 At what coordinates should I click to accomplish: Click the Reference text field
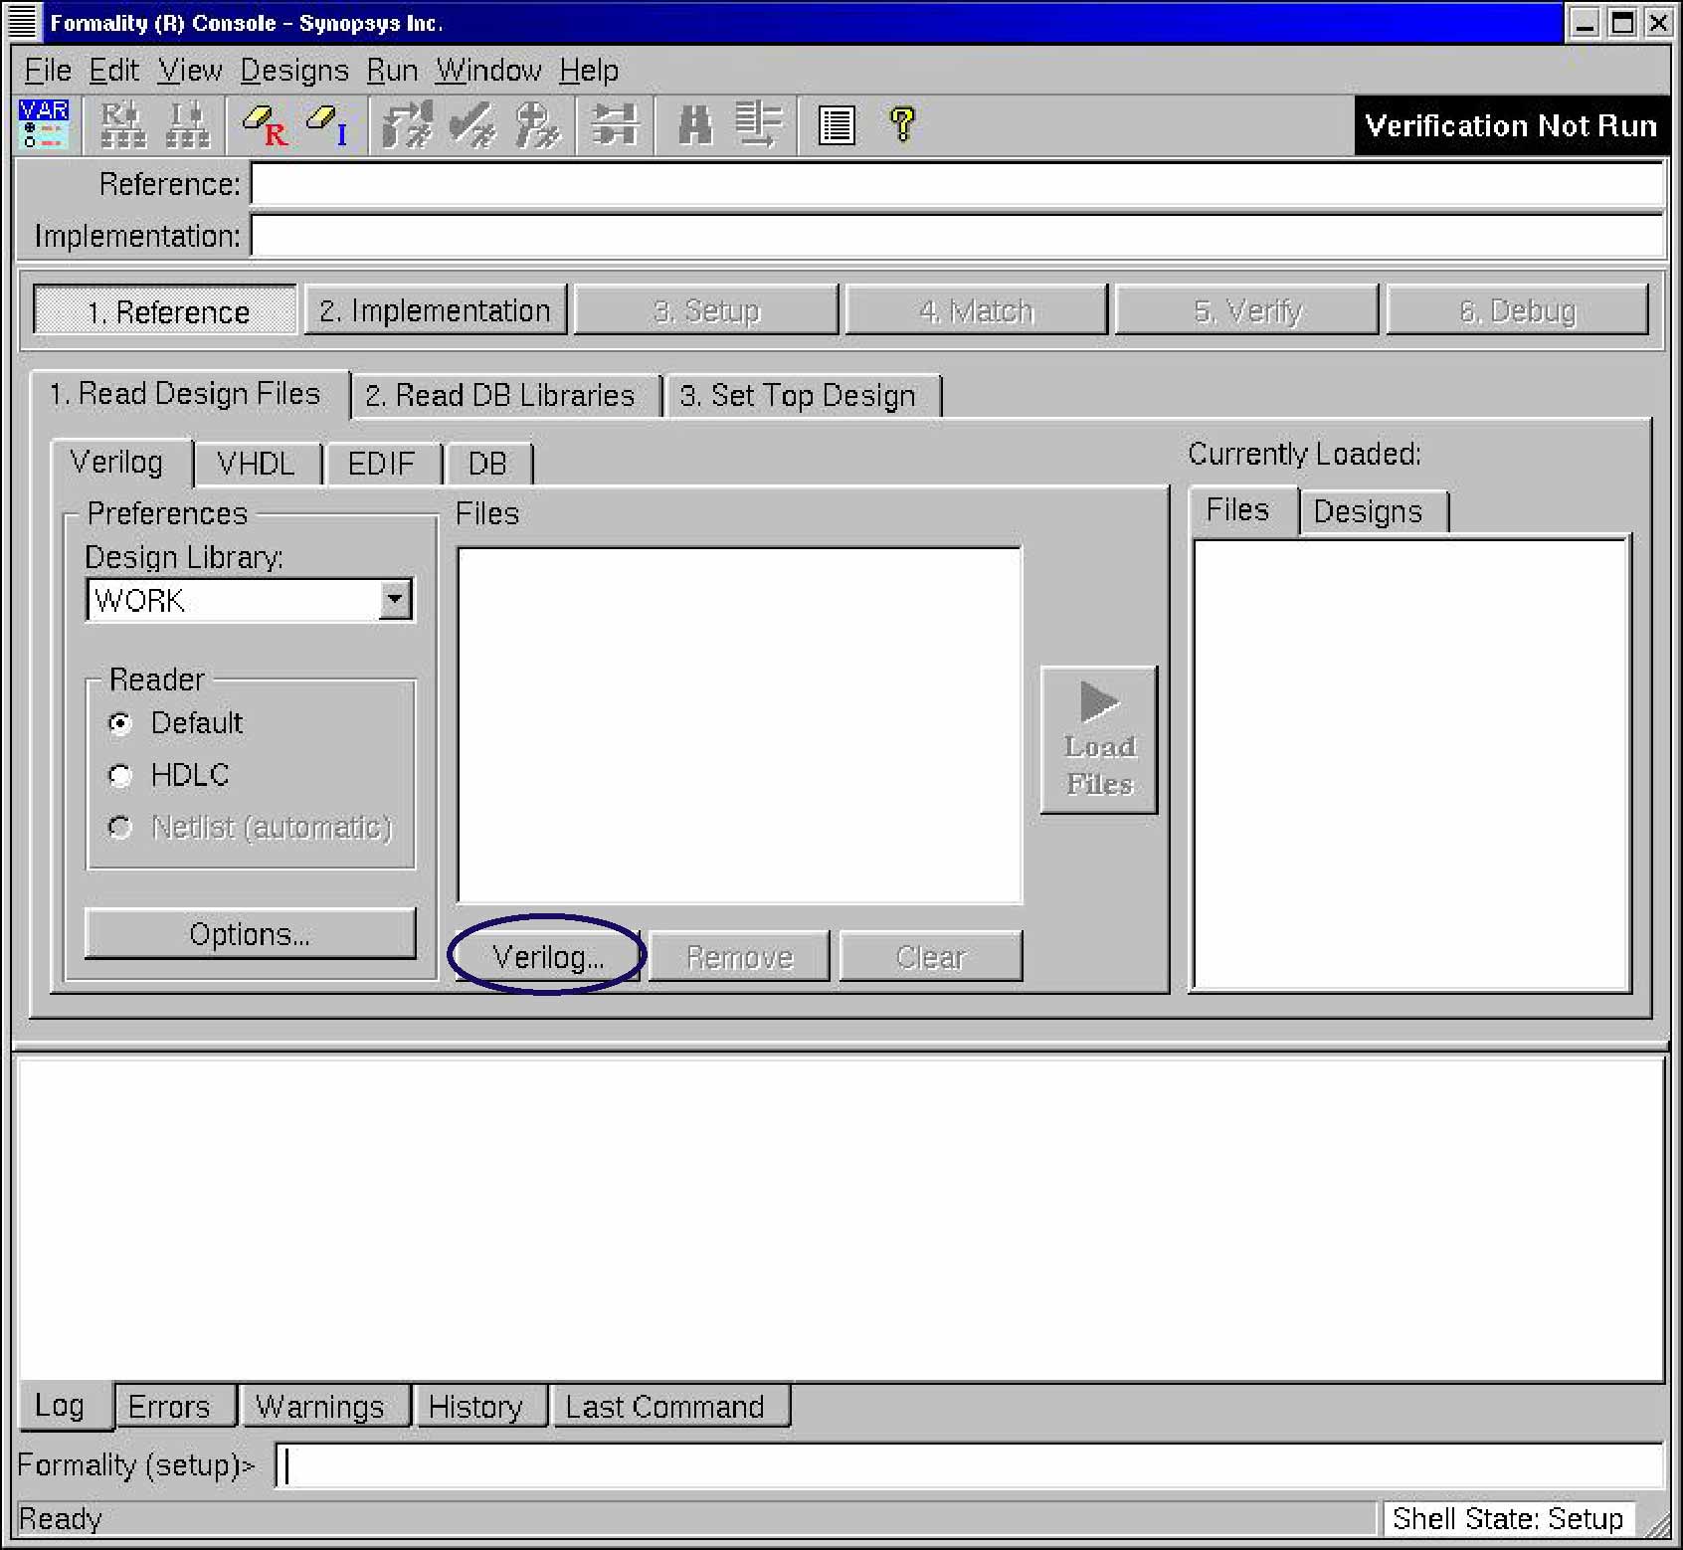pos(957,184)
